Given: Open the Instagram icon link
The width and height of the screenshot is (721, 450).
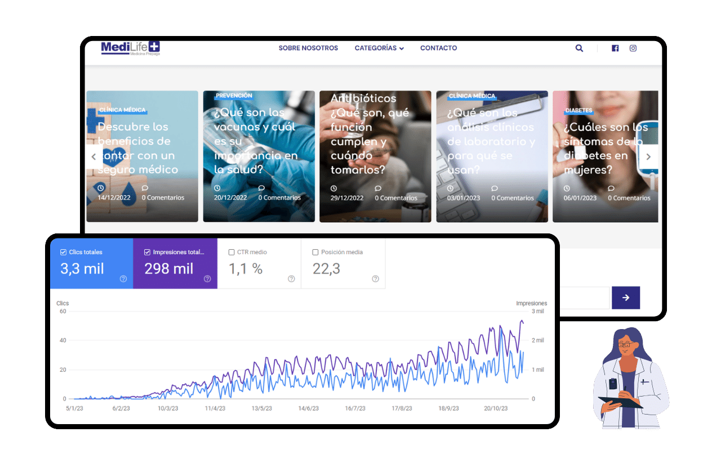Looking at the screenshot, I should (x=633, y=48).
